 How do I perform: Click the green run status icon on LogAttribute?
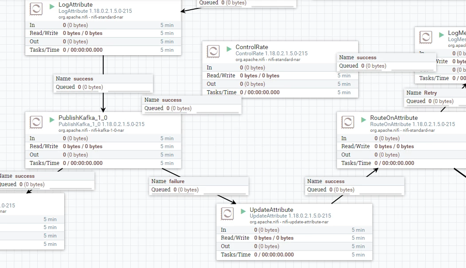52,7
